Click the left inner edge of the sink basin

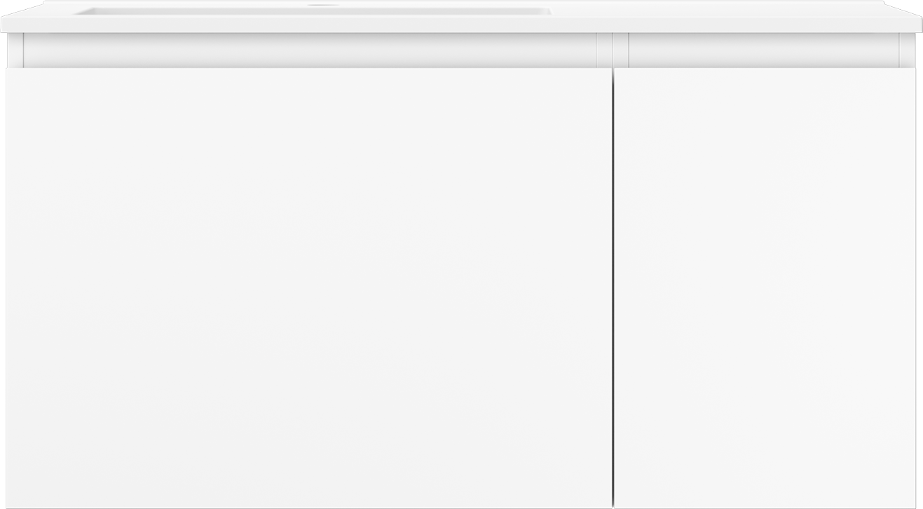[x=79, y=11]
